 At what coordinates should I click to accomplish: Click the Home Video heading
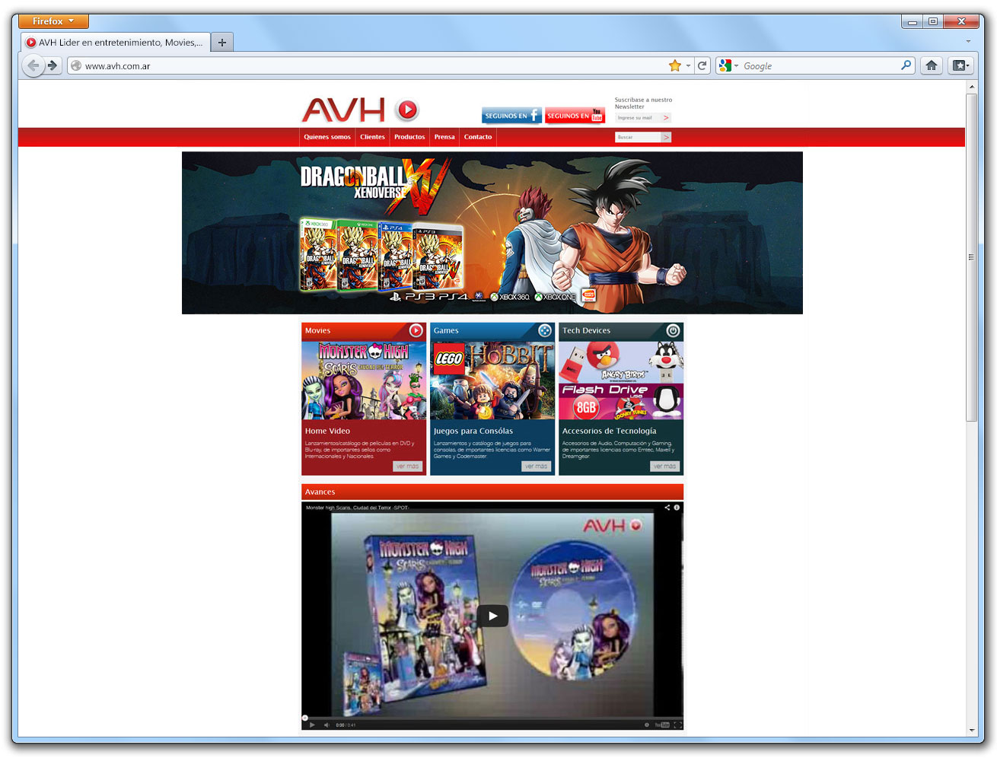[x=327, y=431]
